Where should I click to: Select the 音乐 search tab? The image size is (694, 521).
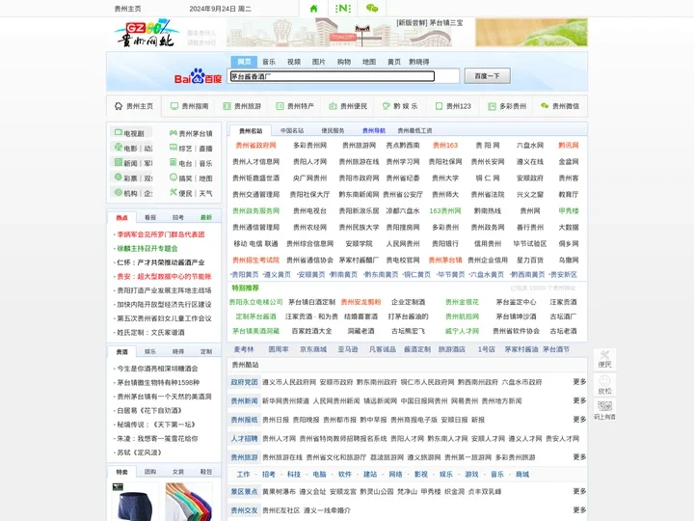coord(269,62)
